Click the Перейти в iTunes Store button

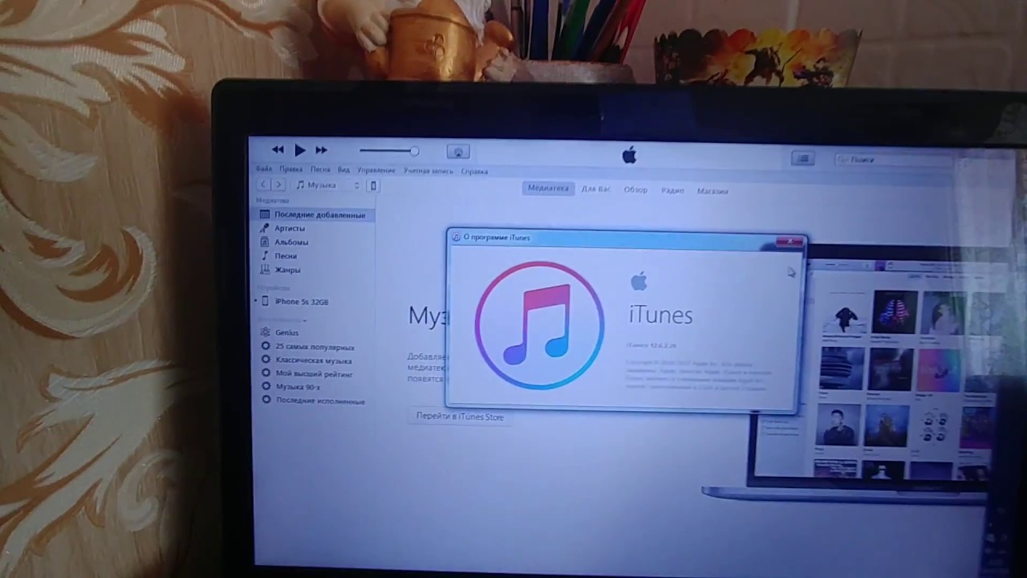tap(460, 417)
